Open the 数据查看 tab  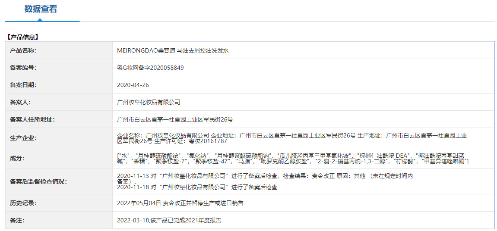click(x=41, y=9)
